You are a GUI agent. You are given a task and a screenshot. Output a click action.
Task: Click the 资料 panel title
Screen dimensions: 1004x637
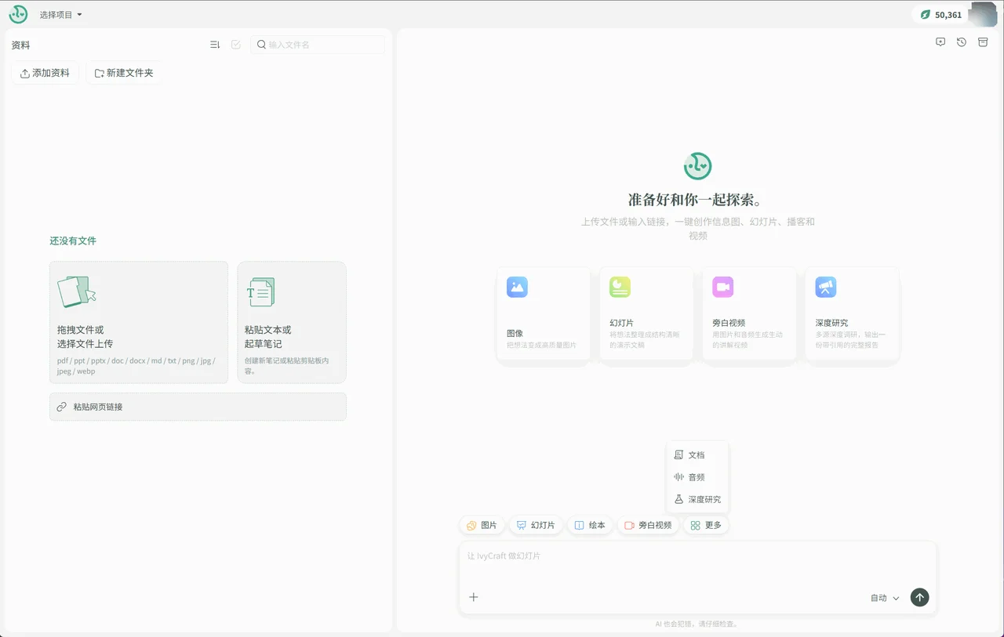(20, 45)
